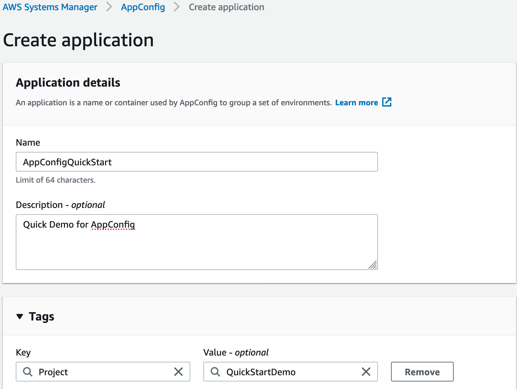The width and height of the screenshot is (517, 389).
Task: Click the Name field label
Action: tap(28, 143)
